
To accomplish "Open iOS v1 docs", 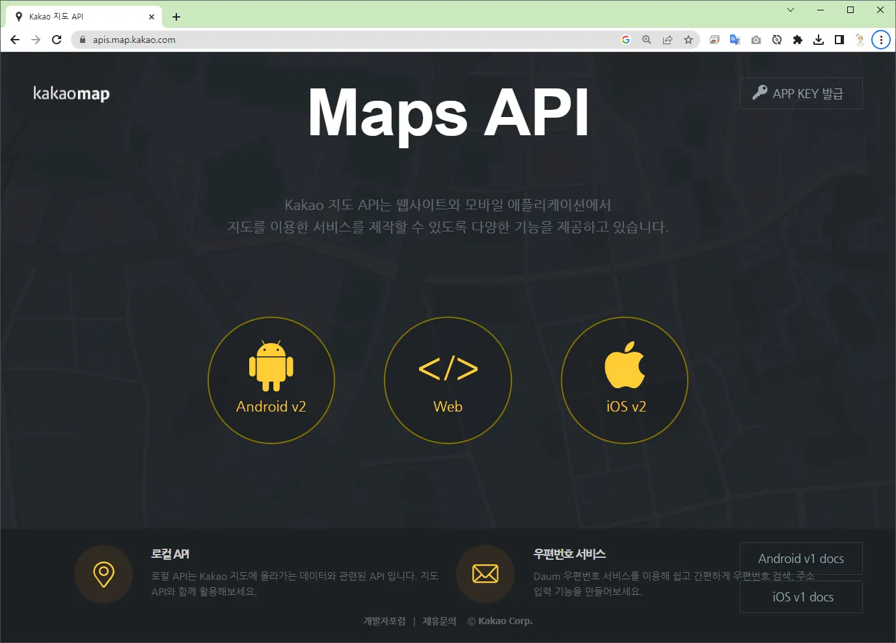I will pos(801,597).
